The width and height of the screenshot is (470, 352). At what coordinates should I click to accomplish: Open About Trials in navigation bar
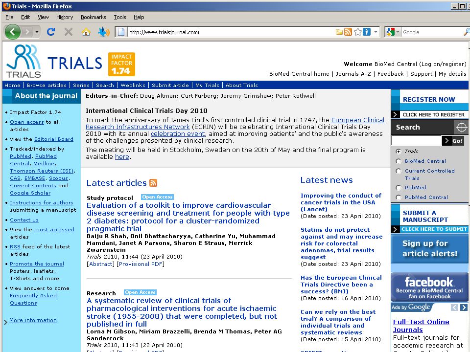(x=241, y=85)
